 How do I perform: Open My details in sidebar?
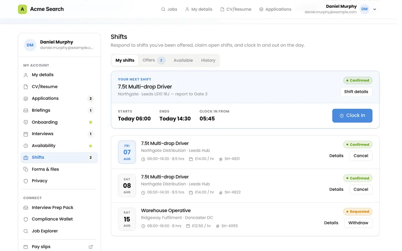pos(59,75)
